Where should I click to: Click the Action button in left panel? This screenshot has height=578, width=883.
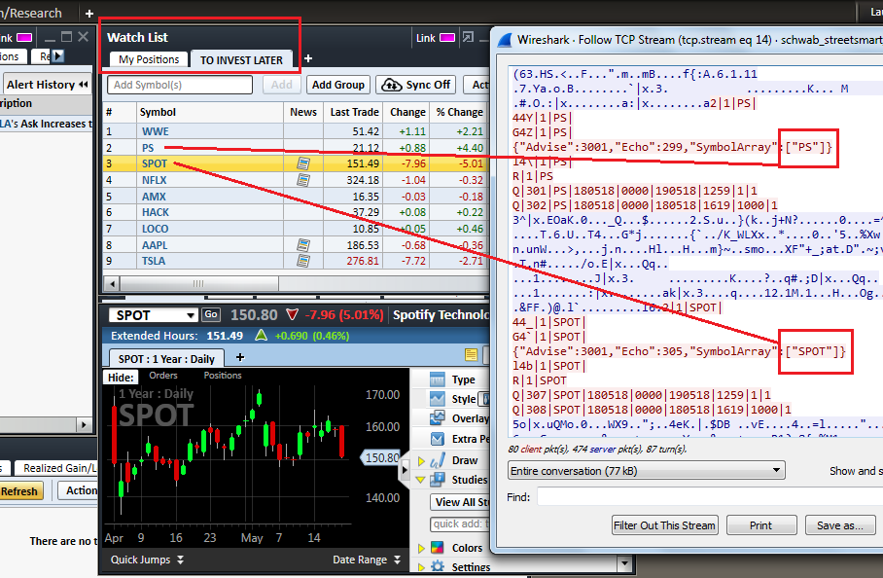[x=79, y=490]
